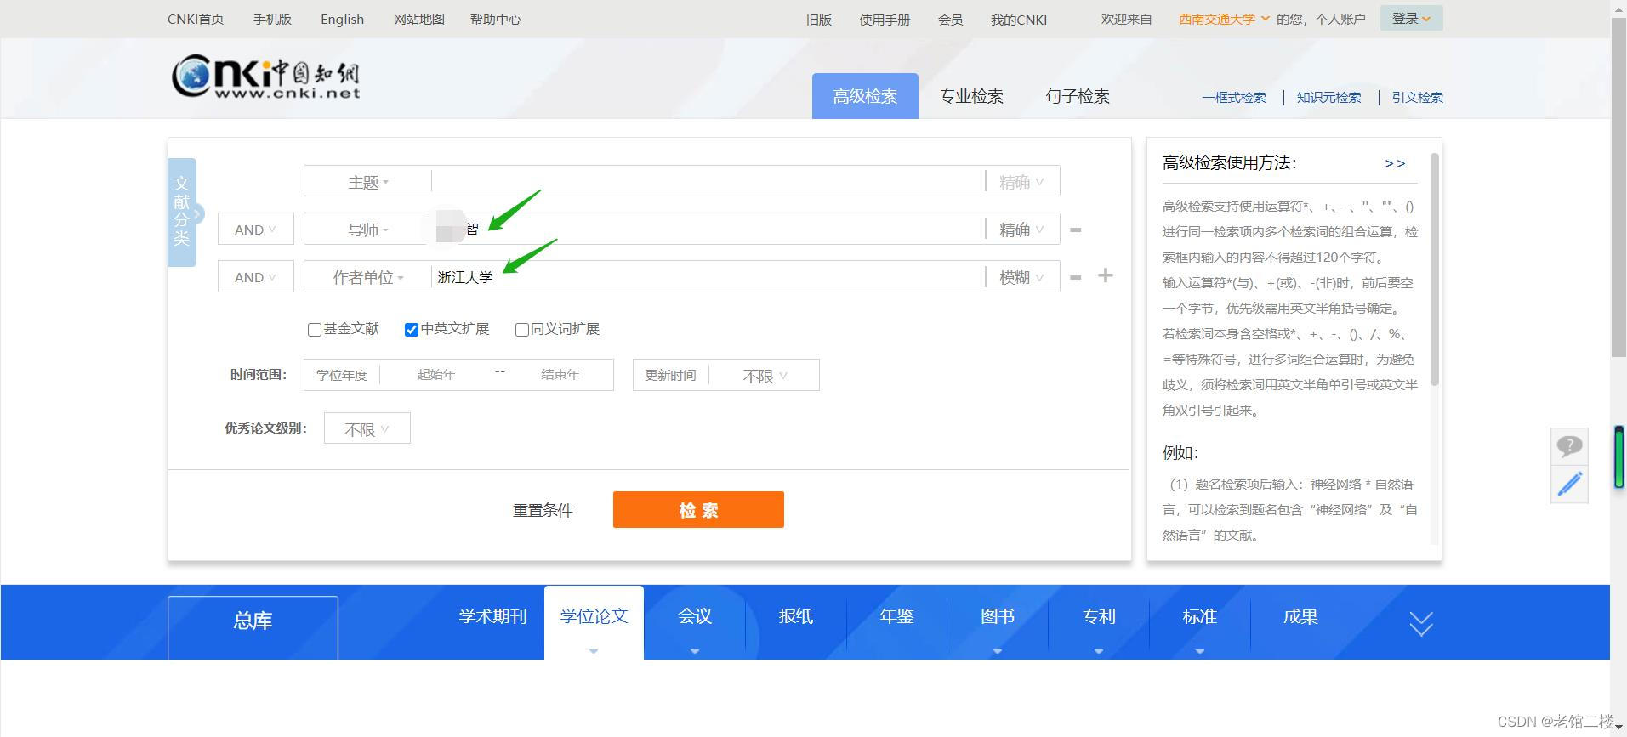Add a search row with plus icon

pos(1105,275)
